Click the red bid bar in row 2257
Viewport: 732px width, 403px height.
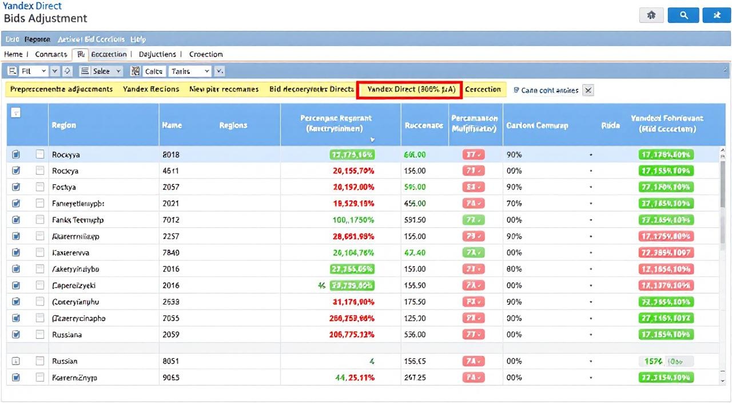(x=666, y=236)
